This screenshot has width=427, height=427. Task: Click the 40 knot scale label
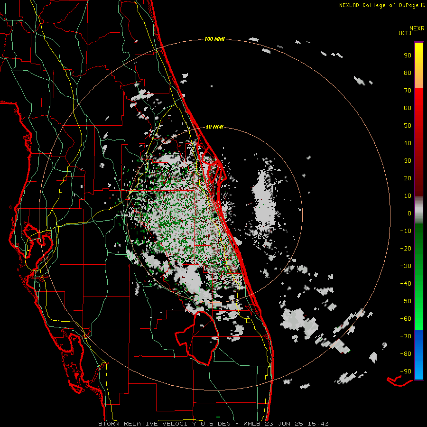408,143
